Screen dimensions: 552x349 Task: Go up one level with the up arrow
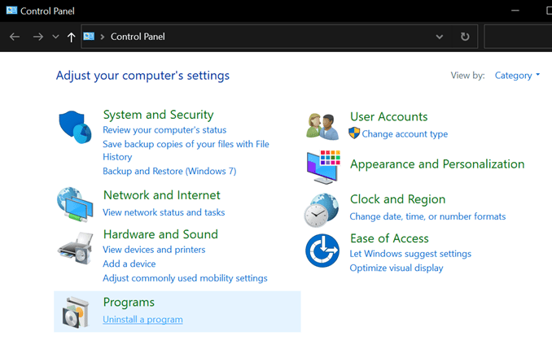coord(71,37)
